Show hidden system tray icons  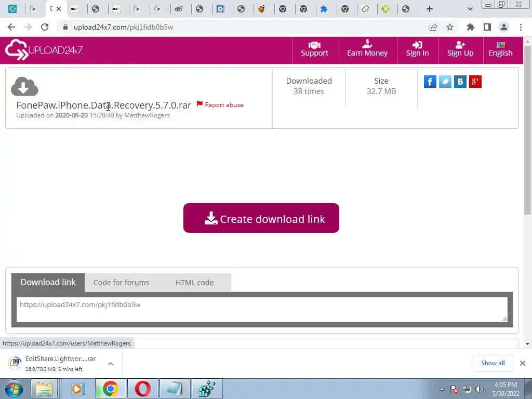[x=442, y=389]
